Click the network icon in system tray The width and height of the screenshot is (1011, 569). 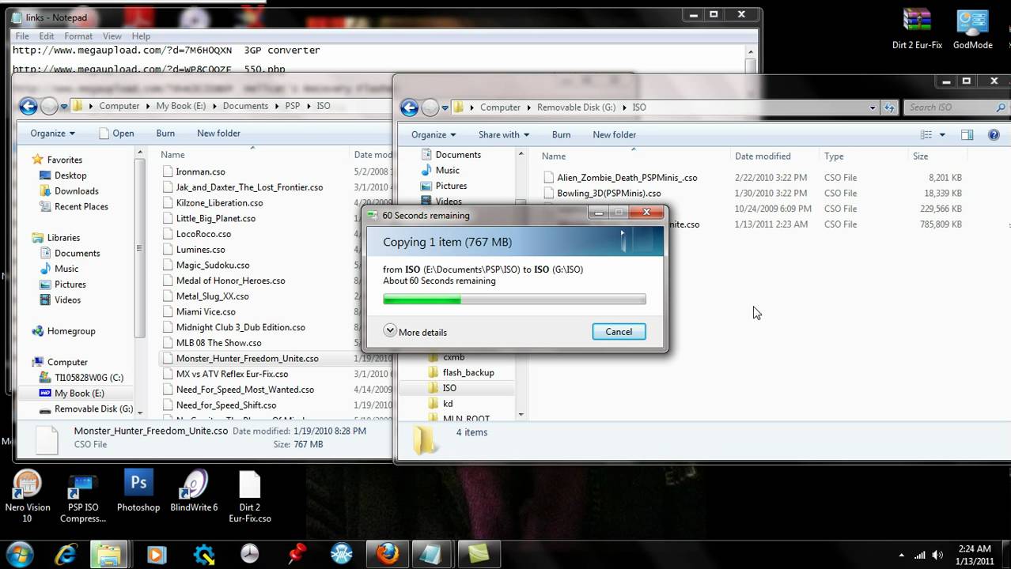918,555
